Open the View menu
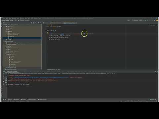 (x=10, y=18)
